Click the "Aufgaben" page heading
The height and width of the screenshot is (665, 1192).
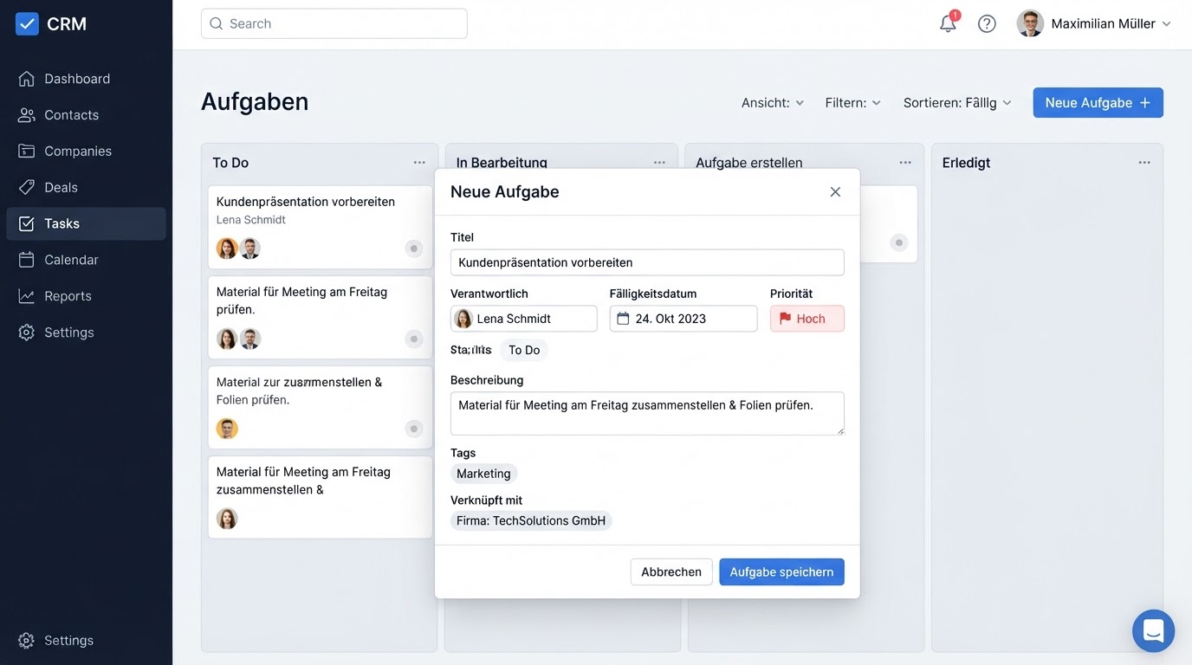click(255, 101)
